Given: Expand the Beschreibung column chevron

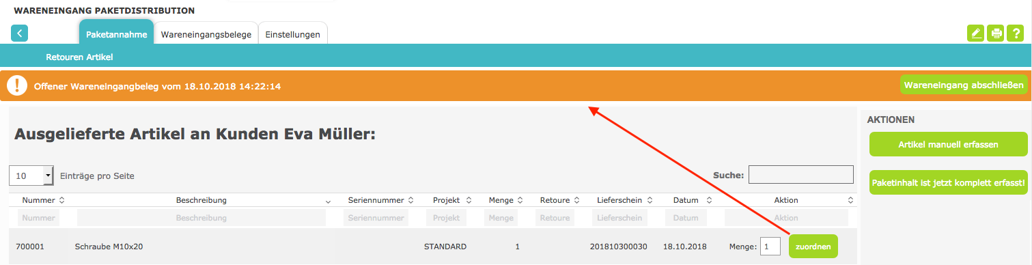Looking at the screenshot, I should 329,201.
